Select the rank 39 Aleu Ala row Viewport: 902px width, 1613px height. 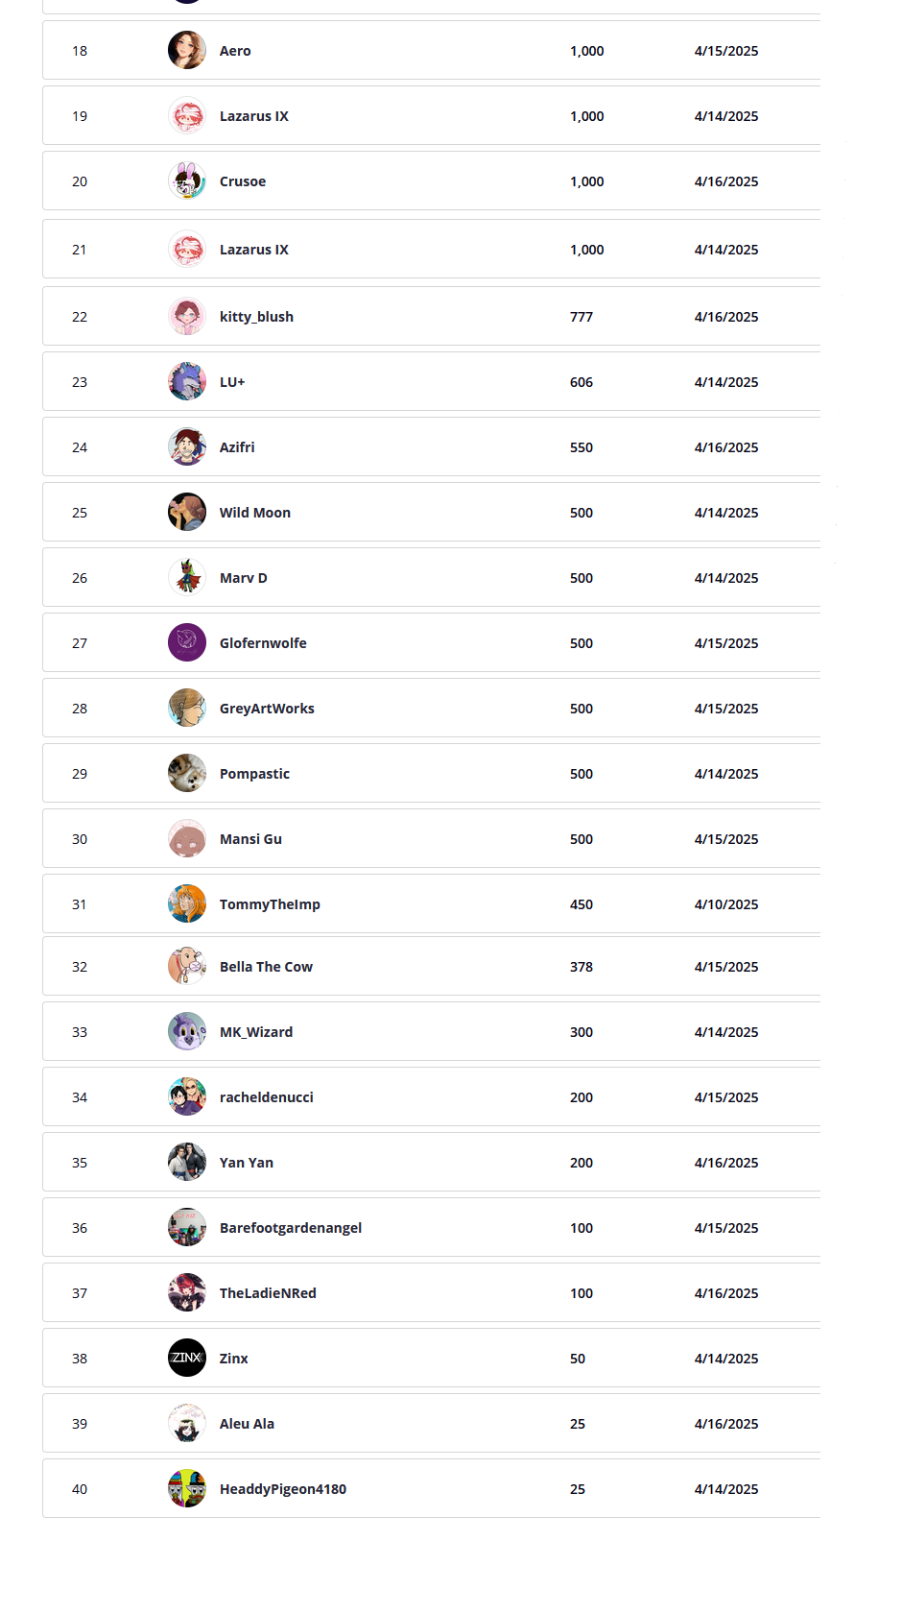click(432, 1424)
